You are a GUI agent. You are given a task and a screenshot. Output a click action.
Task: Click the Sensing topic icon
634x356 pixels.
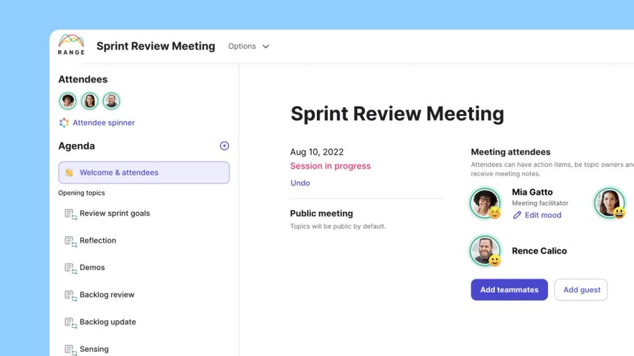pyautogui.click(x=70, y=350)
